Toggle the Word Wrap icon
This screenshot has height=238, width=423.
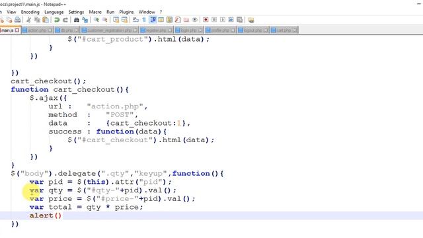coord(135,20)
